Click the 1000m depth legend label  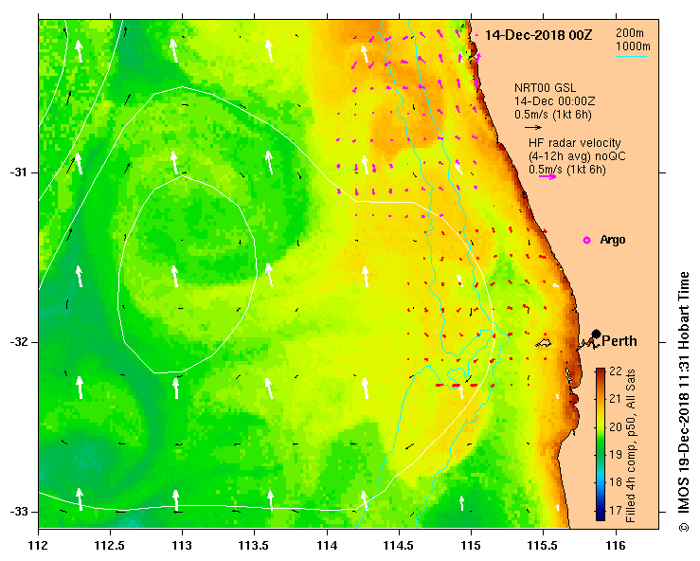[633, 46]
